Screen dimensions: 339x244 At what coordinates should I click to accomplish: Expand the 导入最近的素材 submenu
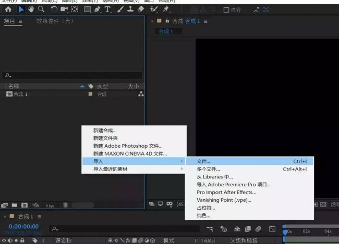point(134,169)
